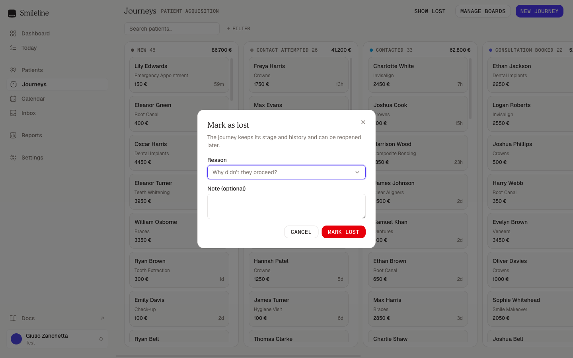
Task: Open Today in the sidebar
Action: [x=57, y=48]
